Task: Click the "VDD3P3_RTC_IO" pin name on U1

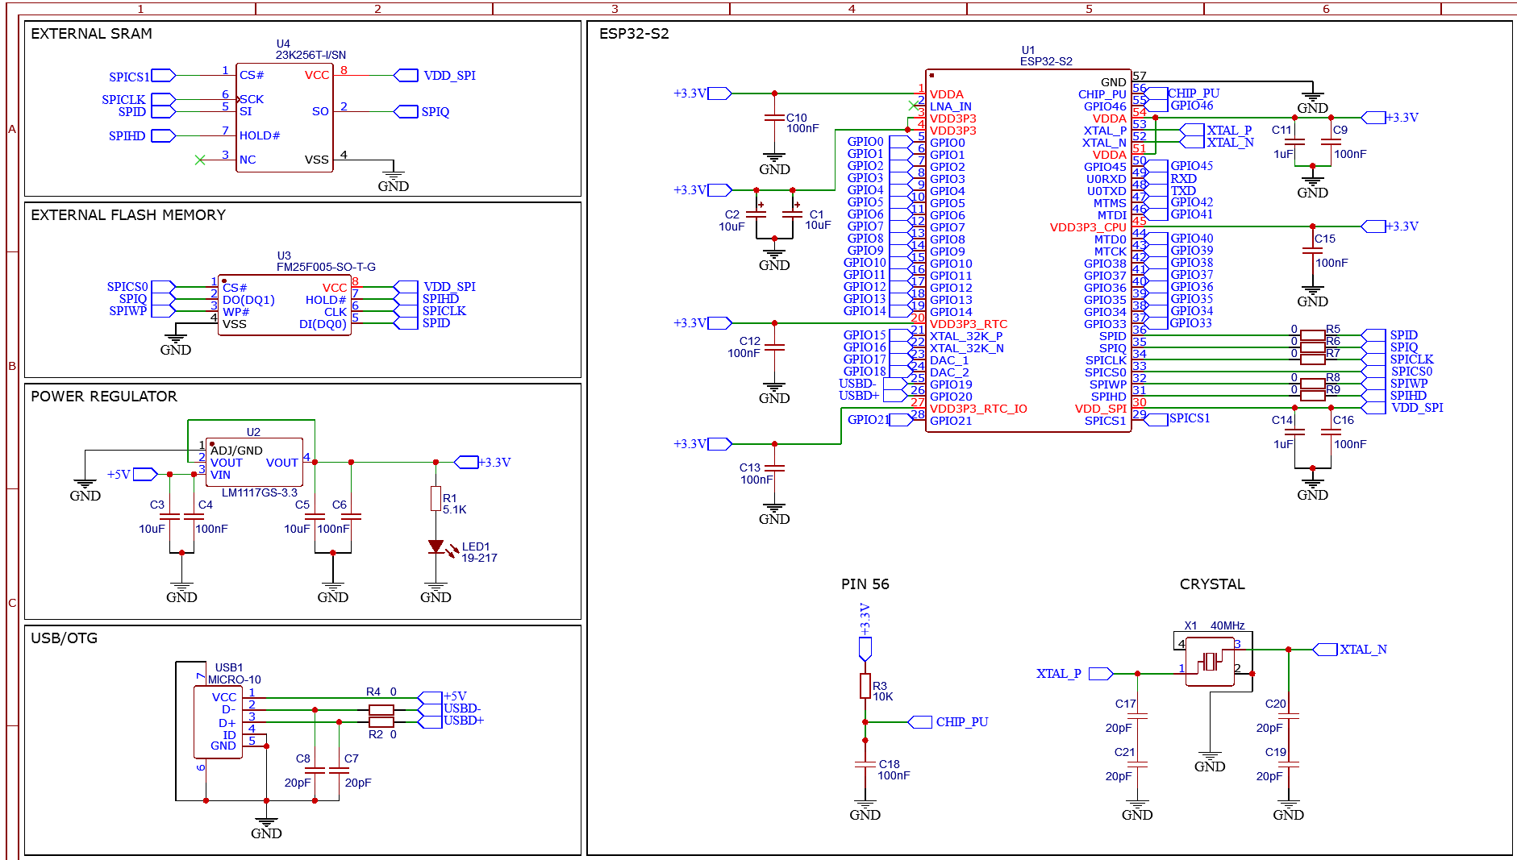Action: [978, 409]
